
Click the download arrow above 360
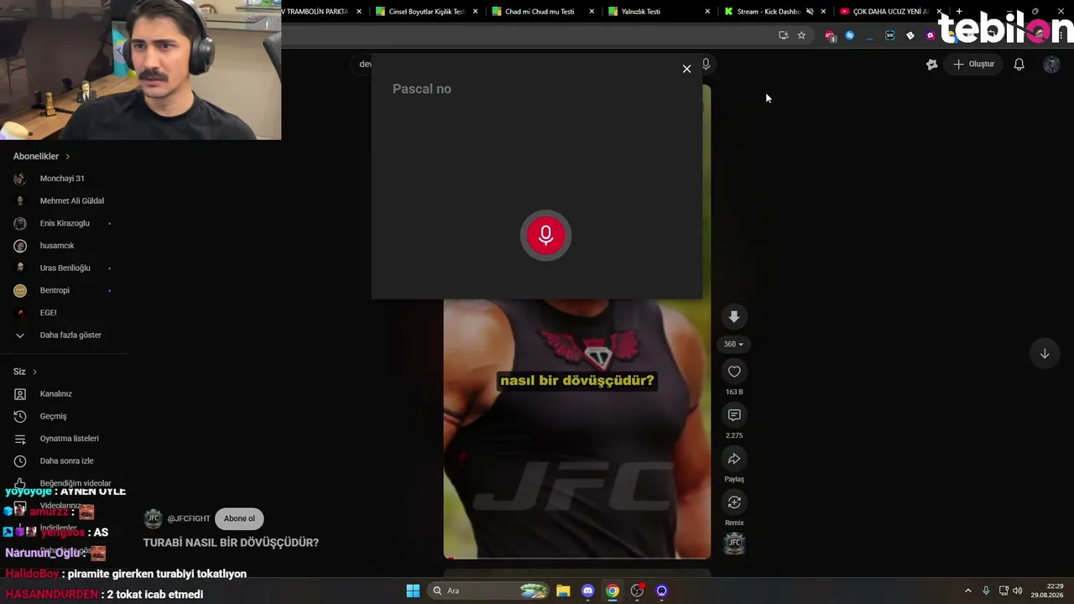[x=734, y=316]
